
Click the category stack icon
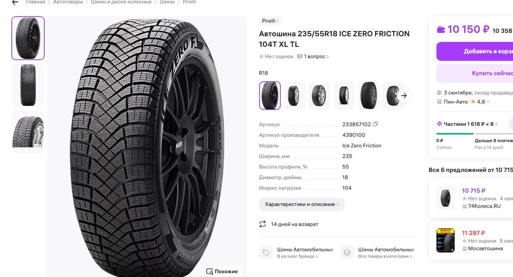point(347,253)
